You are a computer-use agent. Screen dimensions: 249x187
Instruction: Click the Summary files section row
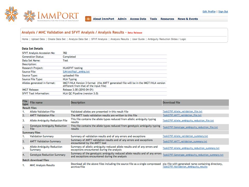[x=126, y=132]
